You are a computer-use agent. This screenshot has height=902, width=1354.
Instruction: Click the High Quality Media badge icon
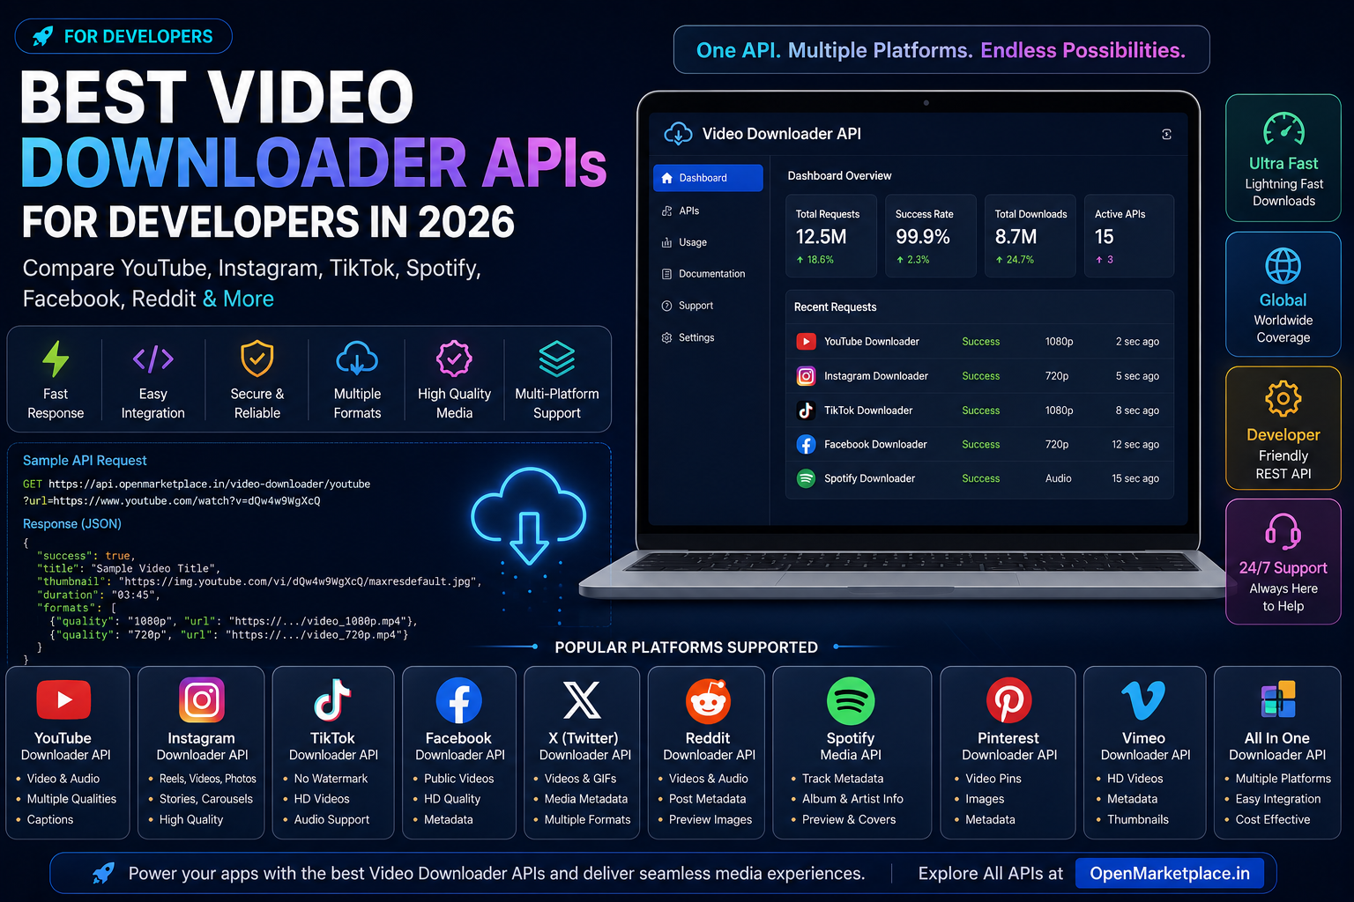(454, 359)
